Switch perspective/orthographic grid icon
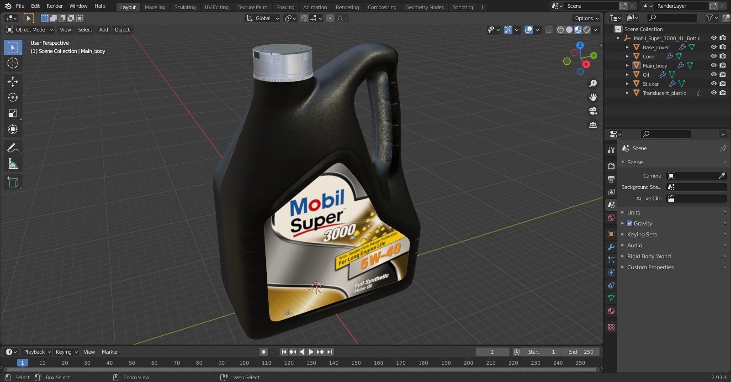 (x=593, y=125)
